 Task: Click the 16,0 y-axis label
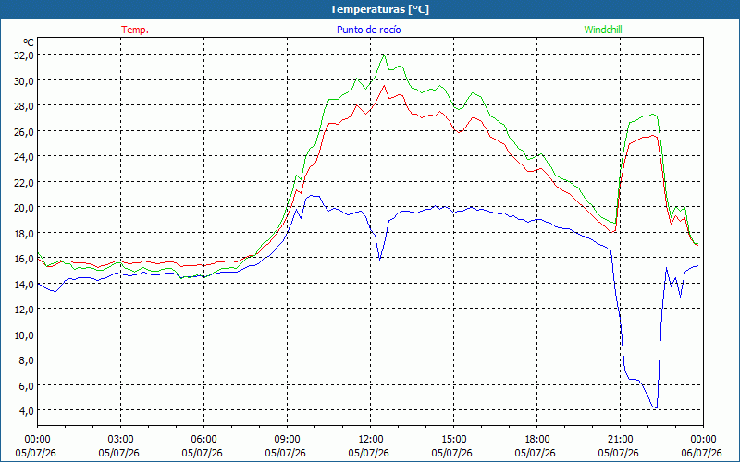click(x=22, y=259)
